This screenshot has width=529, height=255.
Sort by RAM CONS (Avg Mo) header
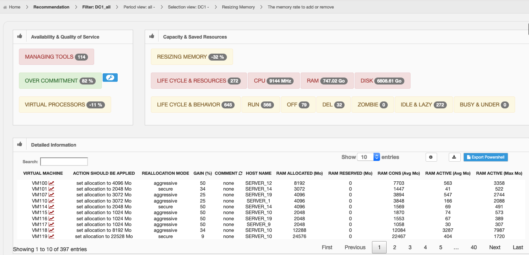399,173
